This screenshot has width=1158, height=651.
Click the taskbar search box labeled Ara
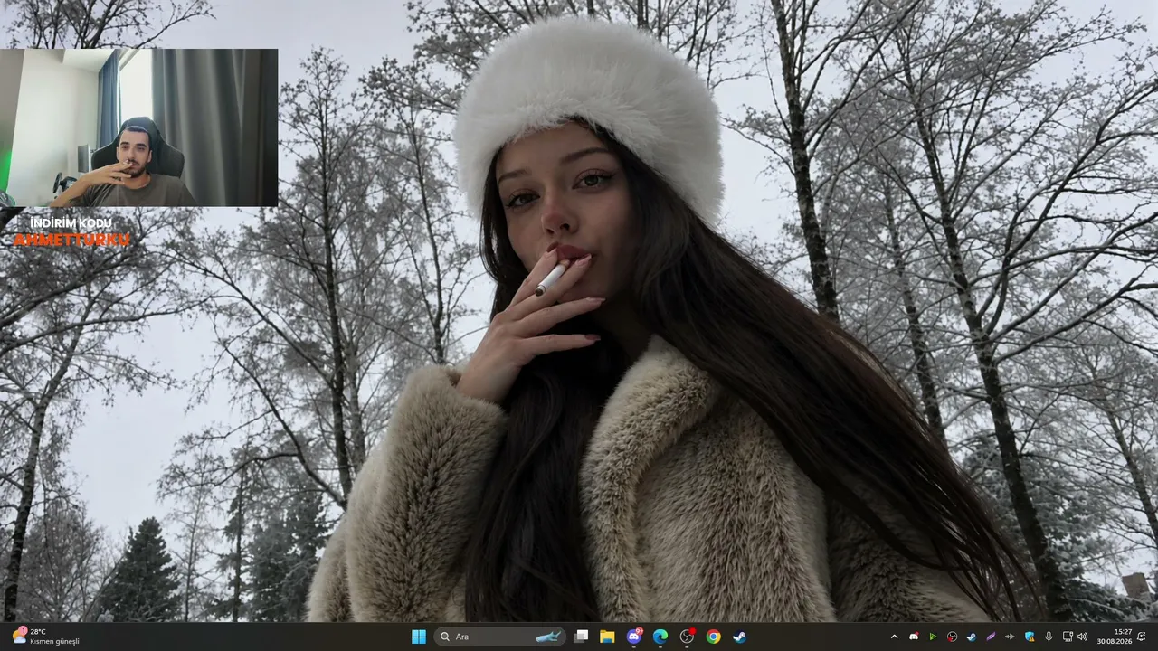coord(500,637)
